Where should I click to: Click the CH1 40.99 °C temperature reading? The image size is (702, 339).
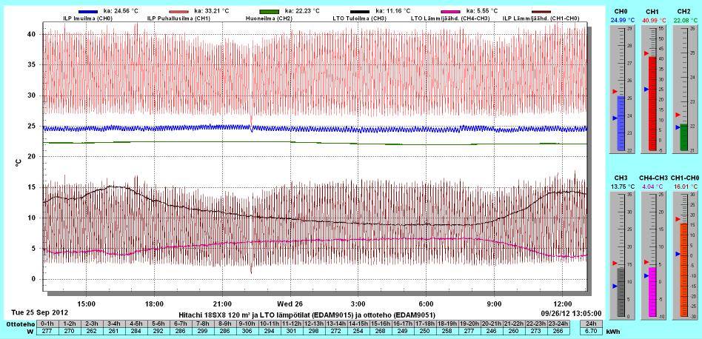[x=652, y=20]
